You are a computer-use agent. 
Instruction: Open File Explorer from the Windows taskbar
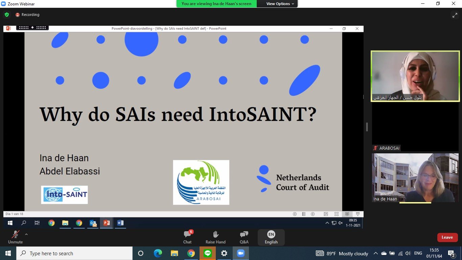pyautogui.click(x=174, y=253)
